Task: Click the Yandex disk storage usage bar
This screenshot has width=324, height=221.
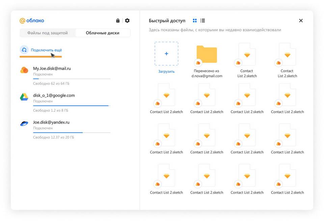Action: click(72, 132)
